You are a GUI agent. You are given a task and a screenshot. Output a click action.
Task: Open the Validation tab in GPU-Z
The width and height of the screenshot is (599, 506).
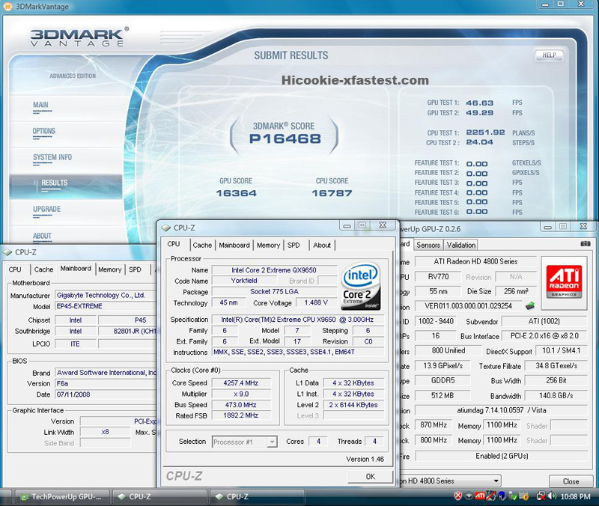[x=460, y=245]
